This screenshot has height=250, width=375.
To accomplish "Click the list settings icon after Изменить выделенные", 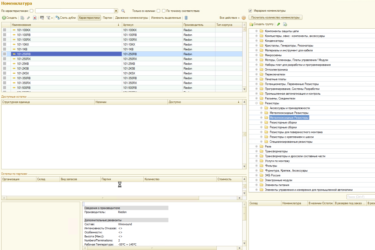I will pos(186,18).
